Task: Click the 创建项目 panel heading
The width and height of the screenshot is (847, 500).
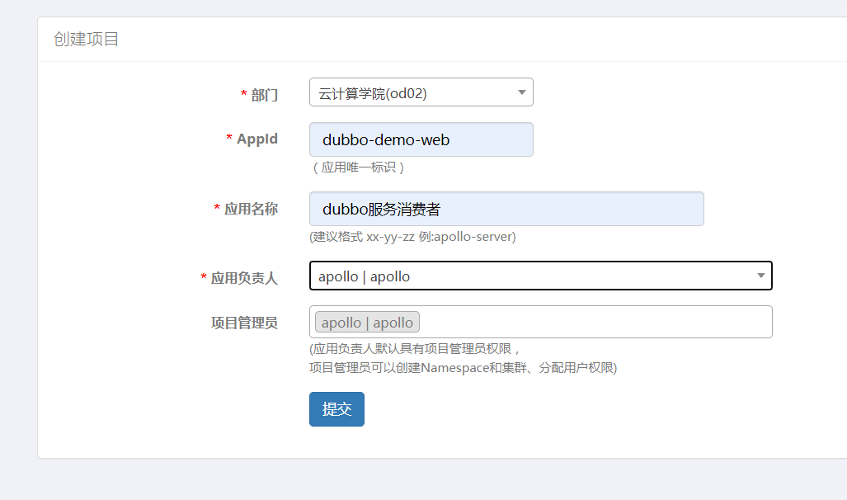Action: (86, 39)
